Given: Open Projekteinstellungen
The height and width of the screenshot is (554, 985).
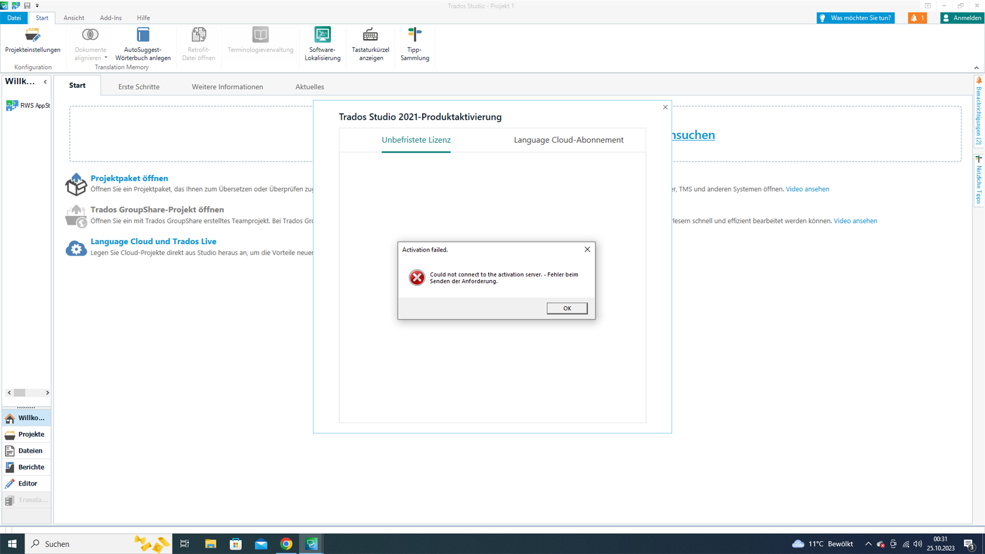Looking at the screenshot, I should [x=32, y=45].
